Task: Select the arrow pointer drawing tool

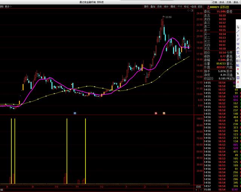Action: coord(238,27)
